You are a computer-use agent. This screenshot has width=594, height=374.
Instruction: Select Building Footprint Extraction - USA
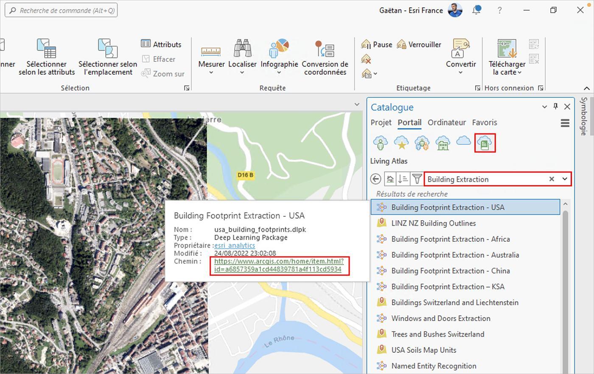pos(465,207)
